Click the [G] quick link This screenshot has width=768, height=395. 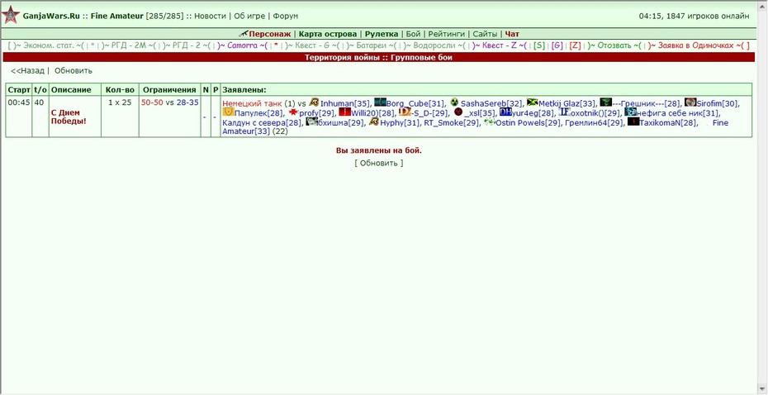557,45
